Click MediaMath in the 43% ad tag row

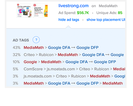point(34,48)
